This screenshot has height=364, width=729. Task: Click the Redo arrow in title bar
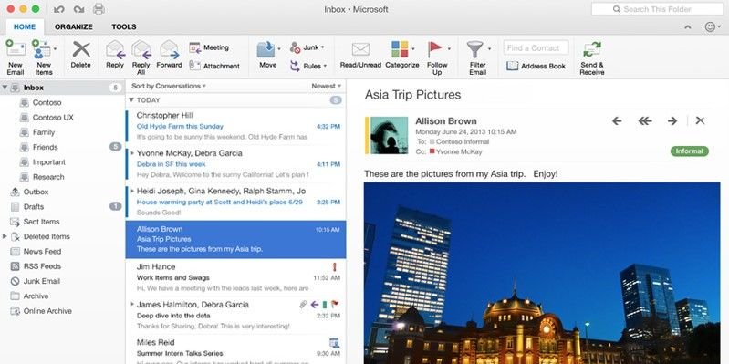(78, 9)
